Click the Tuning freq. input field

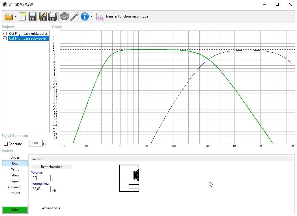coord(41,189)
